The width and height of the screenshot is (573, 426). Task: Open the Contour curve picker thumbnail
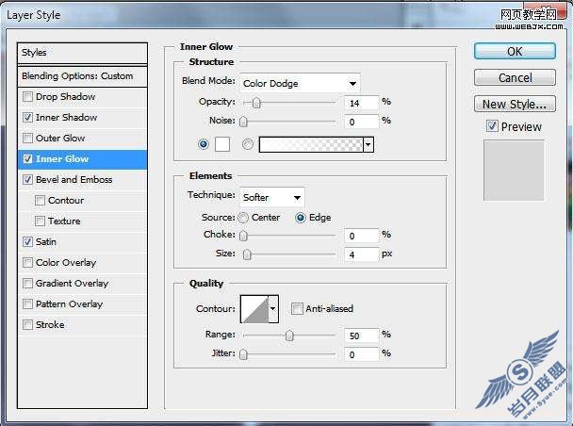254,309
